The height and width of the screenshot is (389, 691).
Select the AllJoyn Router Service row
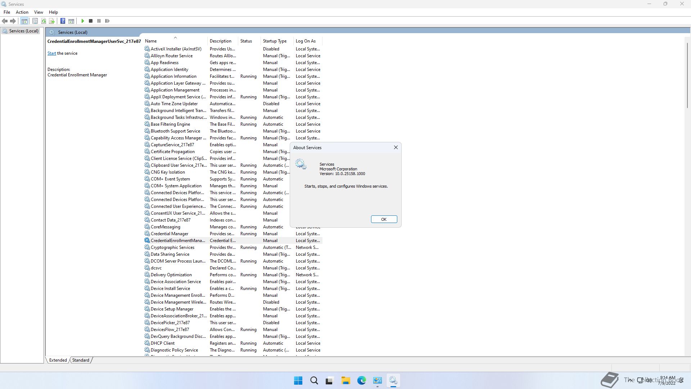233,55
